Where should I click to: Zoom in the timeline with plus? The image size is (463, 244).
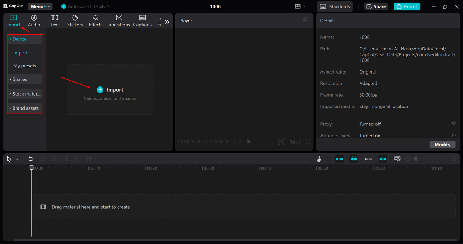point(454,159)
